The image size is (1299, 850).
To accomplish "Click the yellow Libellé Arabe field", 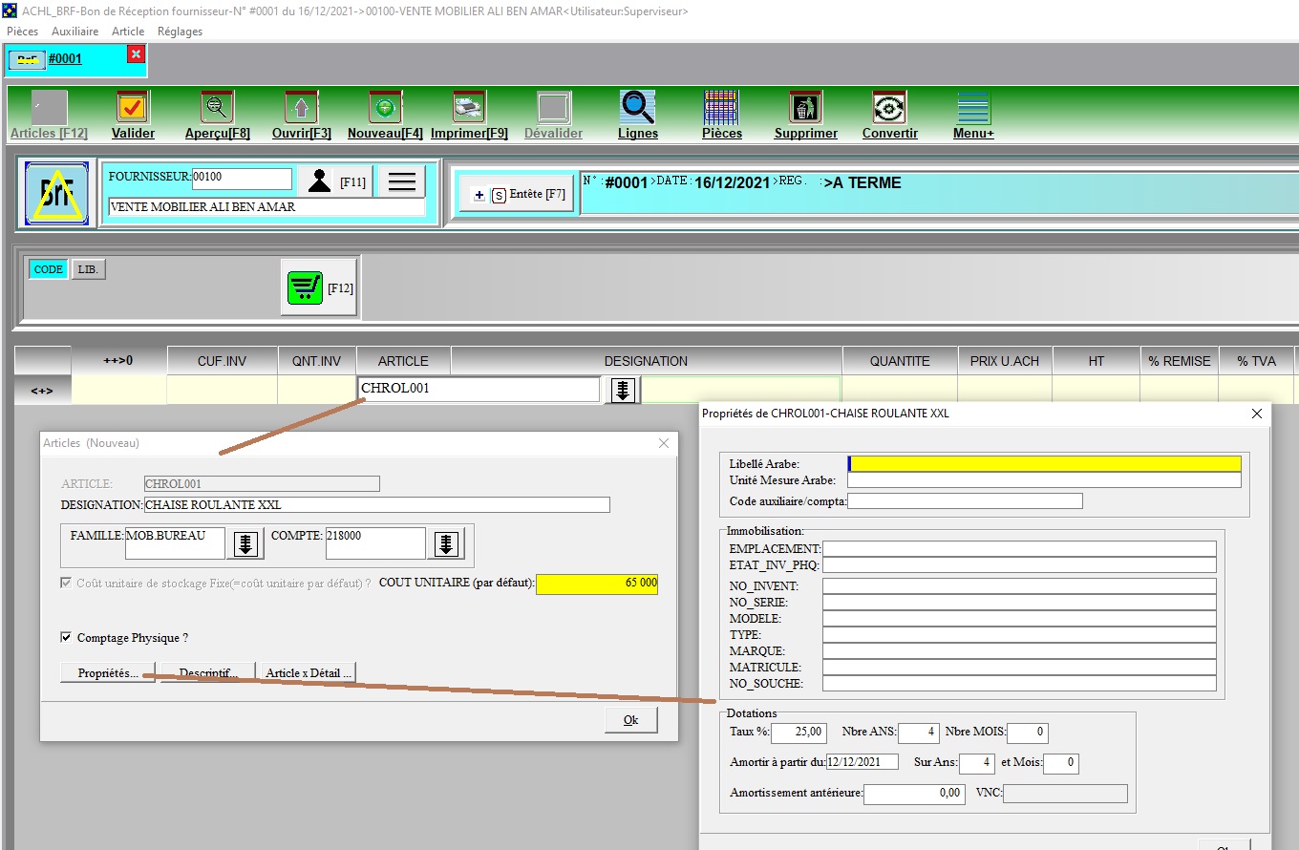I will point(1045,464).
